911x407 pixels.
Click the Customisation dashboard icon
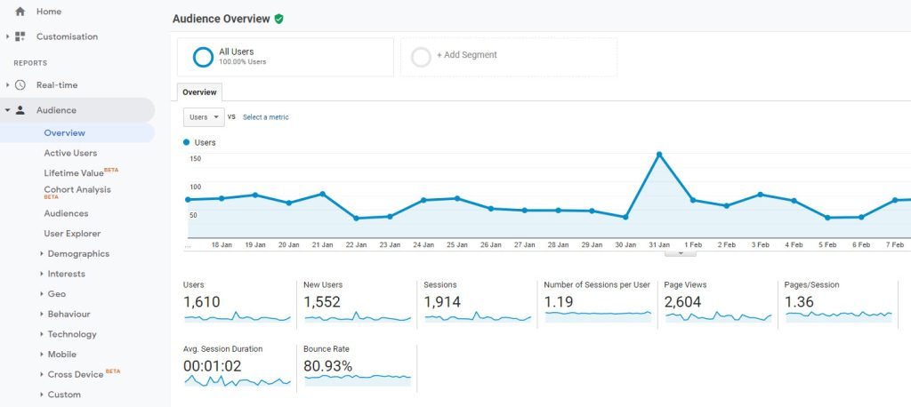point(20,36)
